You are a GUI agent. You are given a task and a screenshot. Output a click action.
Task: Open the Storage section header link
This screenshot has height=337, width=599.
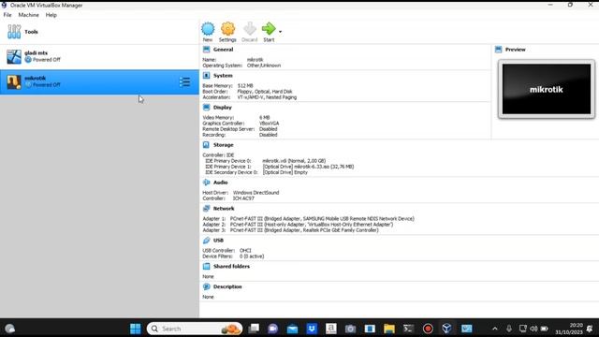pyautogui.click(x=223, y=145)
